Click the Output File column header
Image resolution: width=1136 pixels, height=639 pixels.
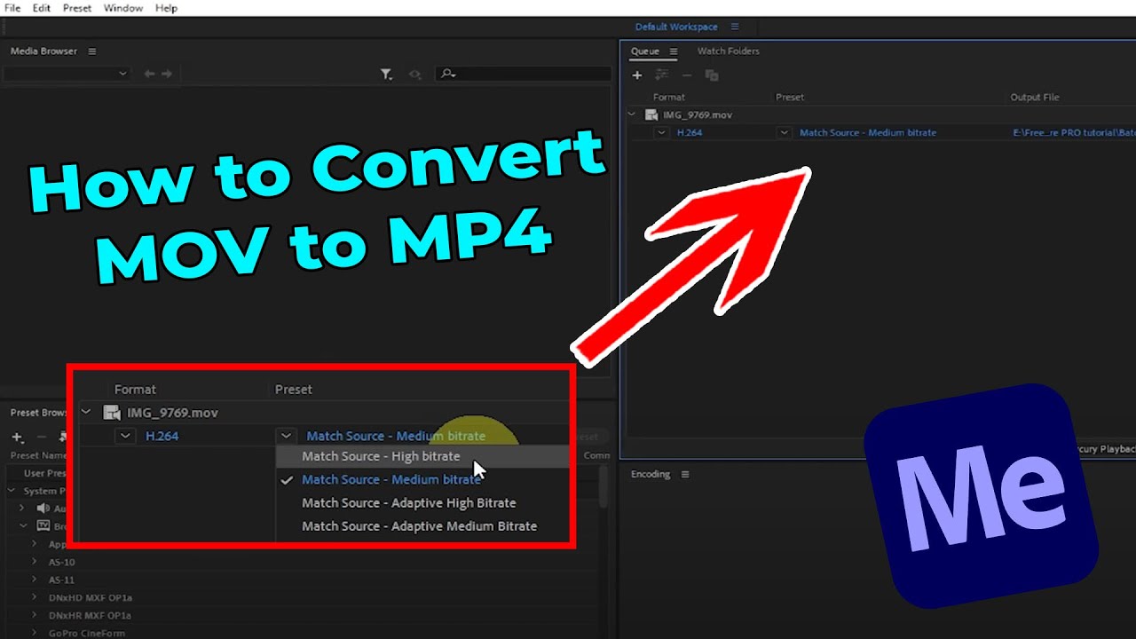pos(1035,98)
